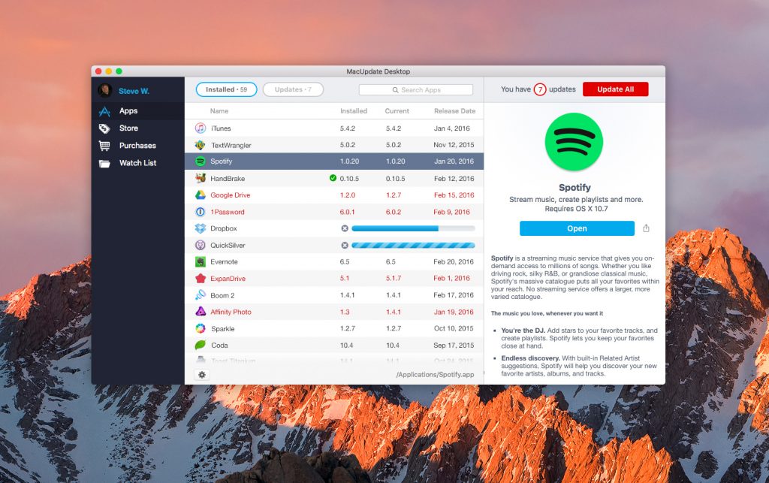The width and height of the screenshot is (769, 483).
Task: Click Steve W. account name
Action: coord(134,91)
